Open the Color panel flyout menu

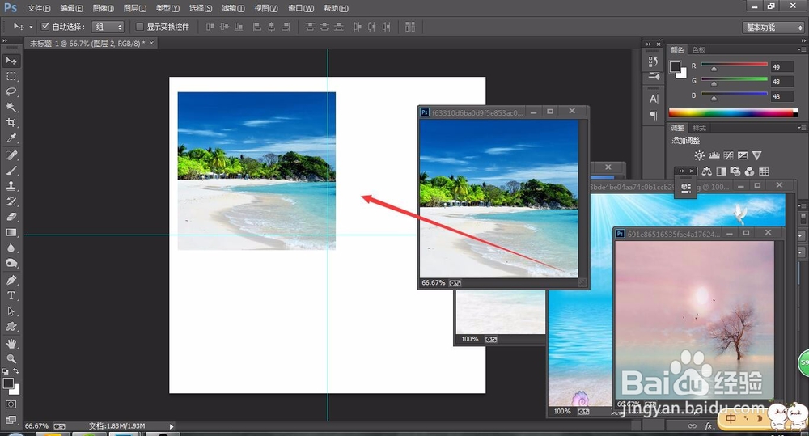click(x=801, y=49)
